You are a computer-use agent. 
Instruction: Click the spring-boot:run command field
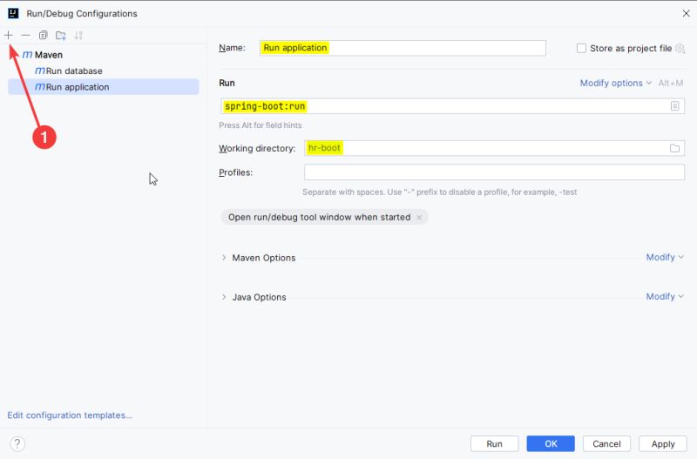pyautogui.click(x=452, y=106)
